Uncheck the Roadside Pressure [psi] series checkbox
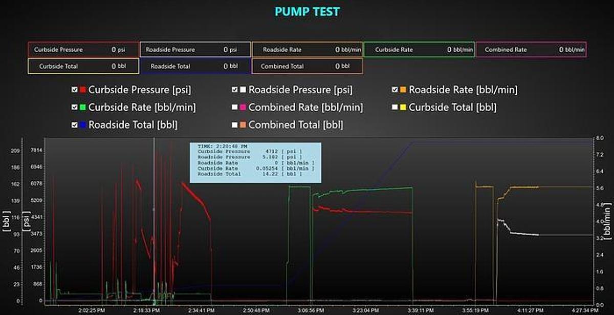 [x=235, y=90]
